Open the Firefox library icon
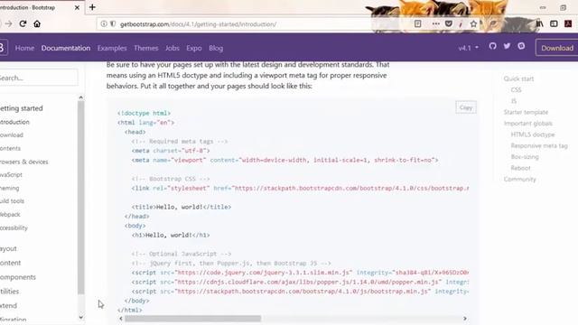578x325 pixels. [540, 24]
